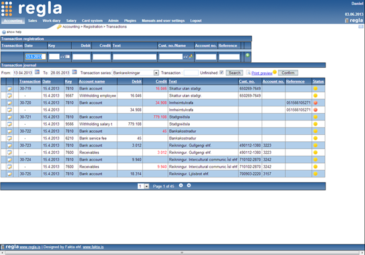
Task: Open the key search binoculars icon
Action: (63, 57)
